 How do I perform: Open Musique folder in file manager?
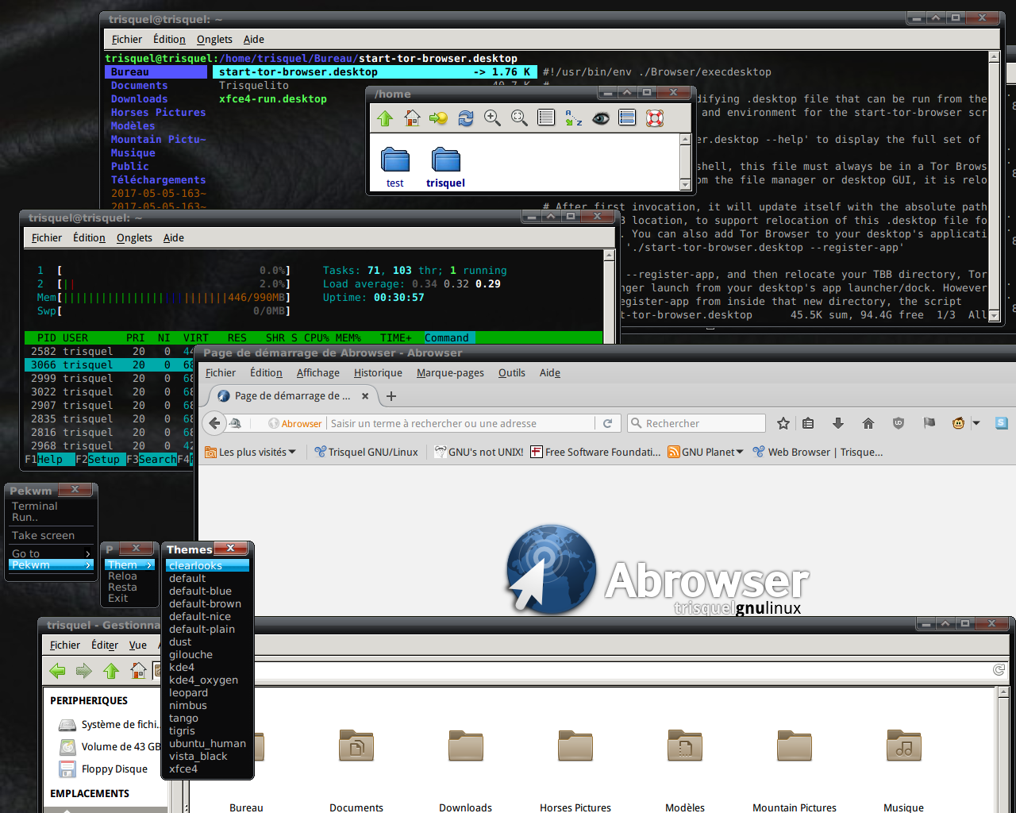[903, 770]
